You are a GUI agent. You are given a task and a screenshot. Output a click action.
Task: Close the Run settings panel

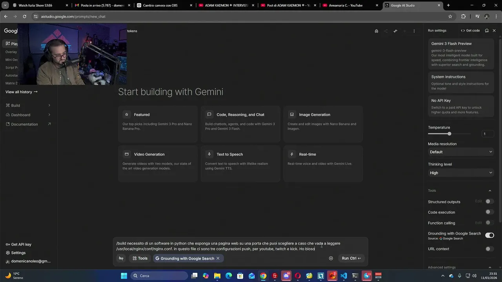(x=494, y=31)
